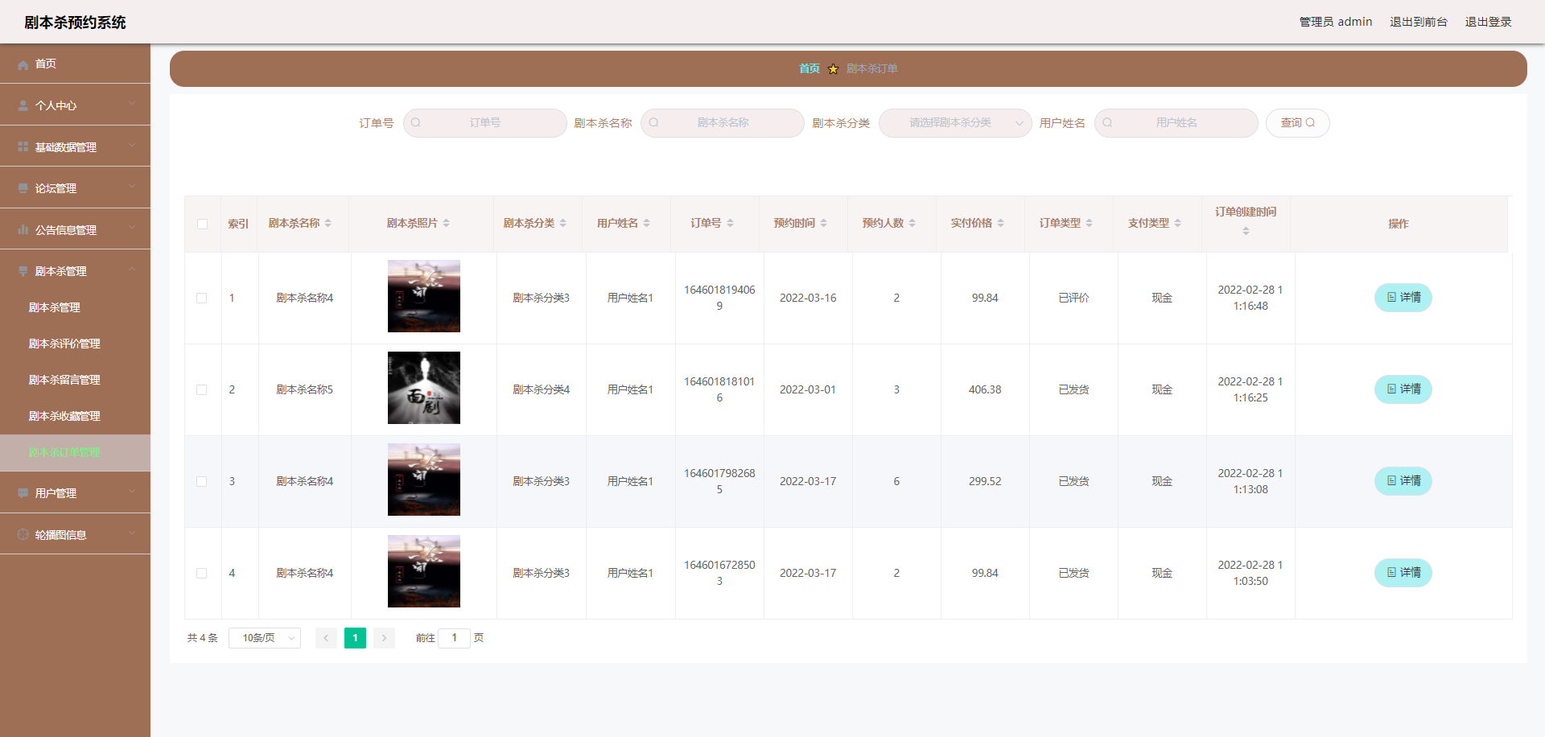Click the 前往 page number input box
The height and width of the screenshot is (737, 1545).
click(454, 637)
